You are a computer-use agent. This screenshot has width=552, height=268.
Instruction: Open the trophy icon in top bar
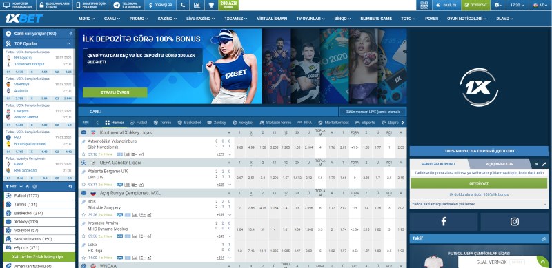pyautogui.click(x=211, y=5)
